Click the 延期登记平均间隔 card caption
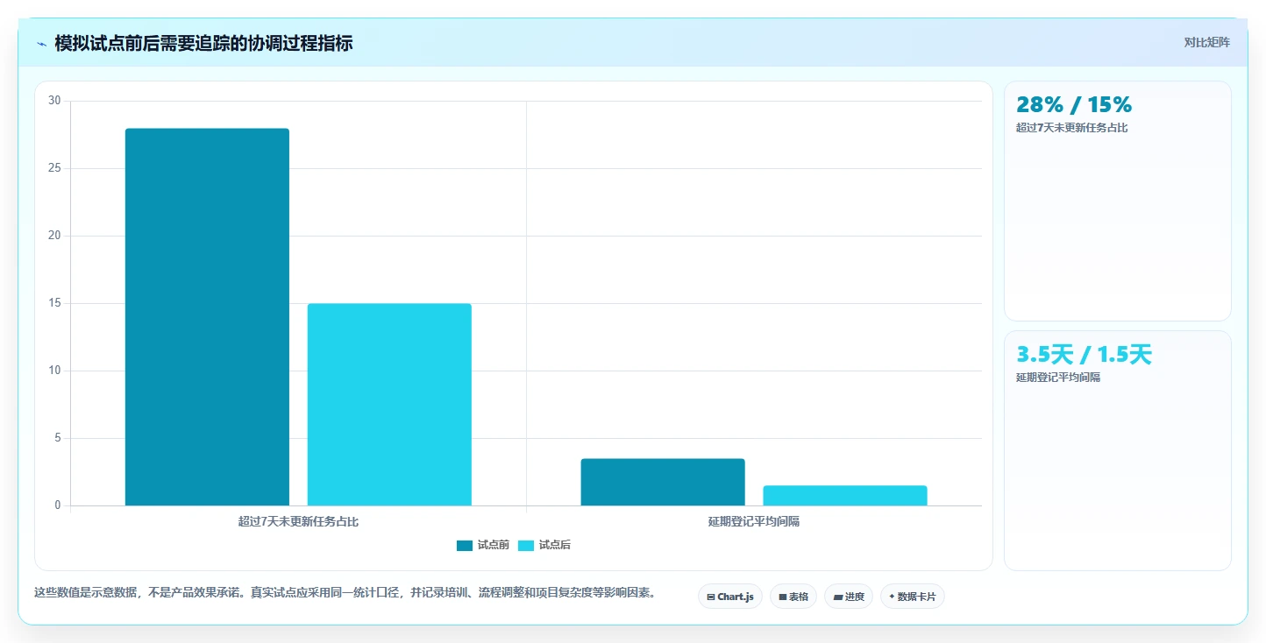Viewport: 1266px width, 643px height. pos(1058,378)
